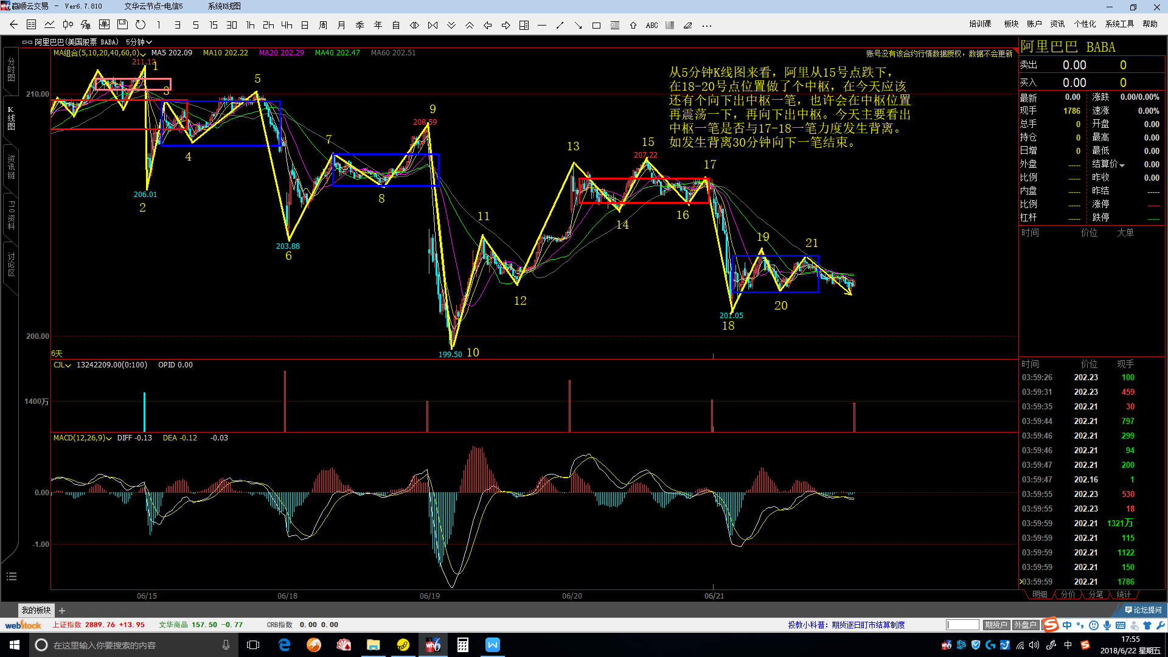Select the 我的板块 tab

pos(36,610)
